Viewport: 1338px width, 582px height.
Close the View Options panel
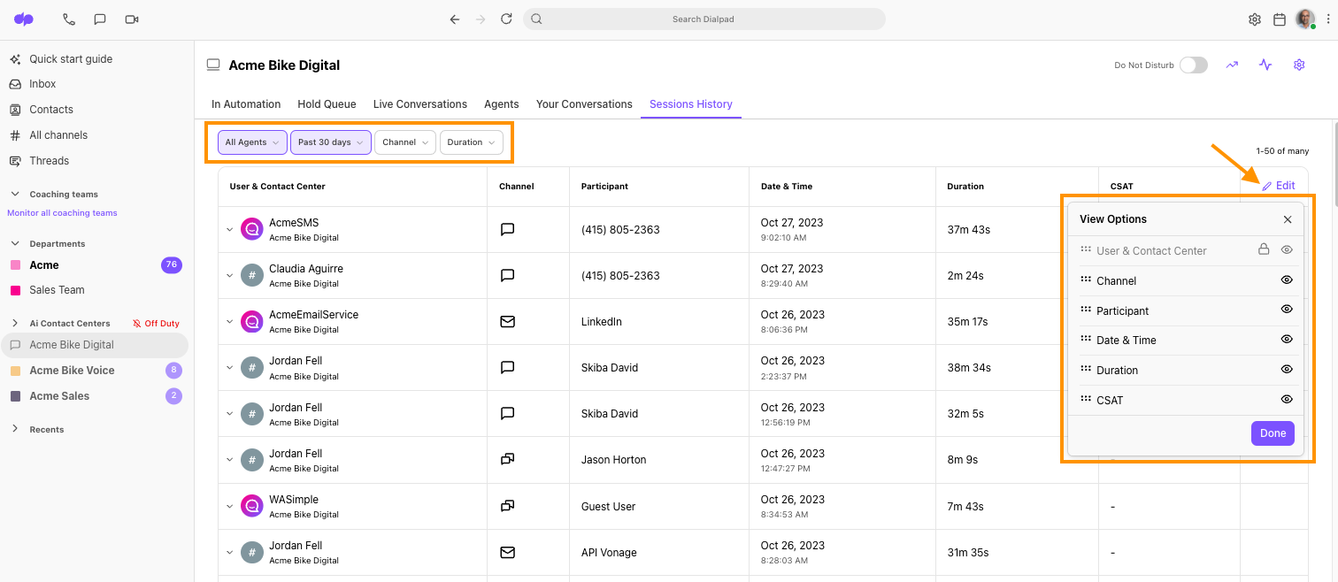1288,219
